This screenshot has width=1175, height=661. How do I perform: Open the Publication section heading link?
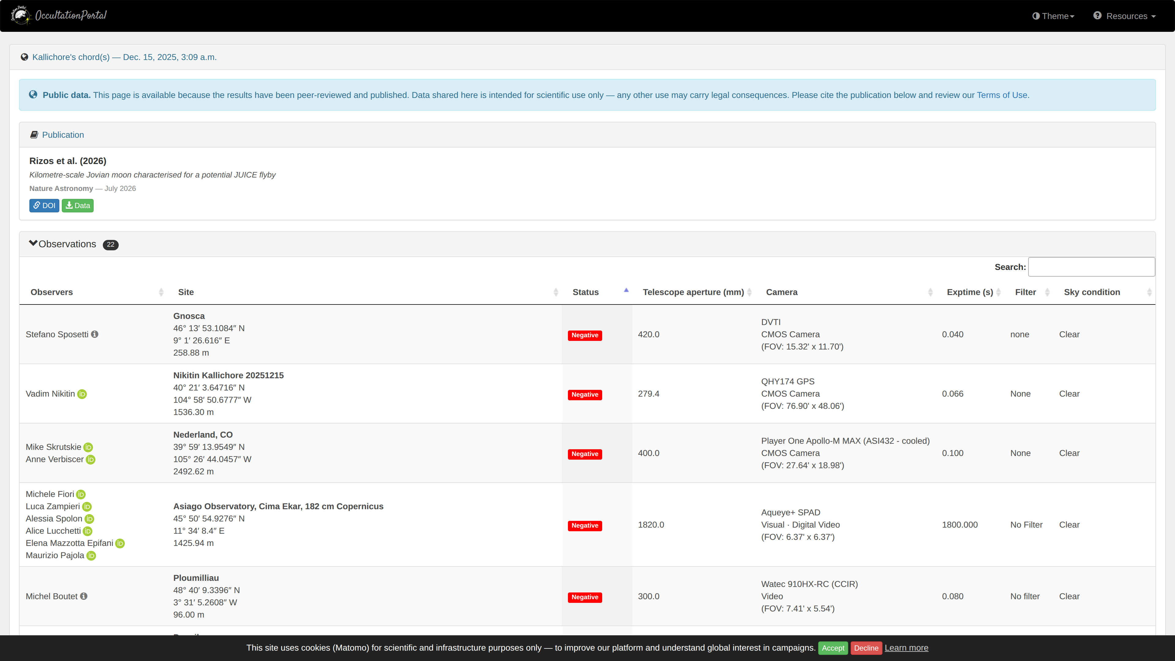pos(63,135)
